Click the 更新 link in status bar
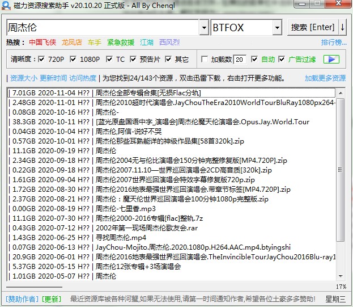This screenshot has height=307, width=353. pyautogui.click(x=52, y=299)
